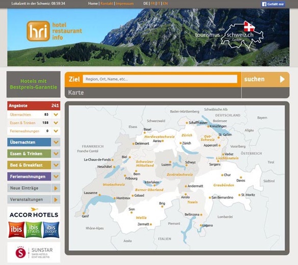The width and height of the screenshot is (298, 265).
Task: Click the hri logo icon
Action: (x=38, y=31)
